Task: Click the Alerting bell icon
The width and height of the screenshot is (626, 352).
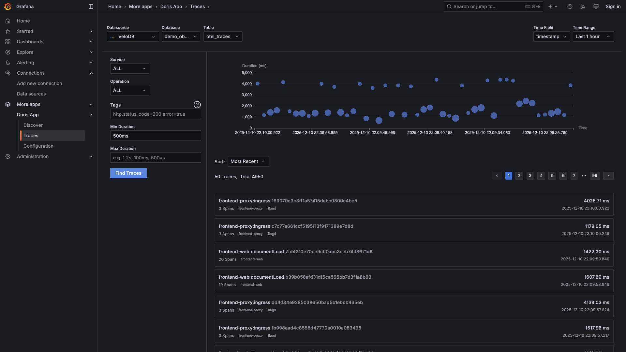Action: click(x=8, y=63)
